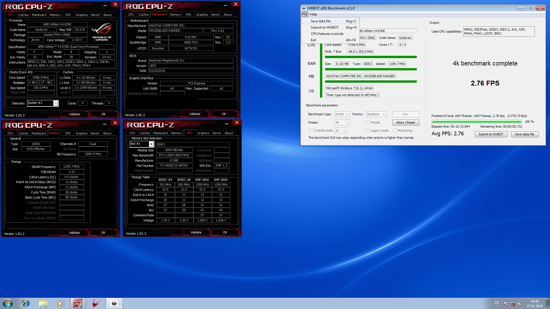Click the Abort / Reset button

coord(405,122)
